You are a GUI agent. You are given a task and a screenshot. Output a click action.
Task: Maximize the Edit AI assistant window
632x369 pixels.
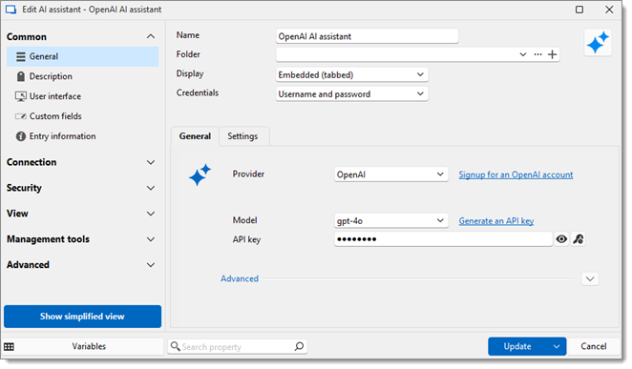(579, 10)
